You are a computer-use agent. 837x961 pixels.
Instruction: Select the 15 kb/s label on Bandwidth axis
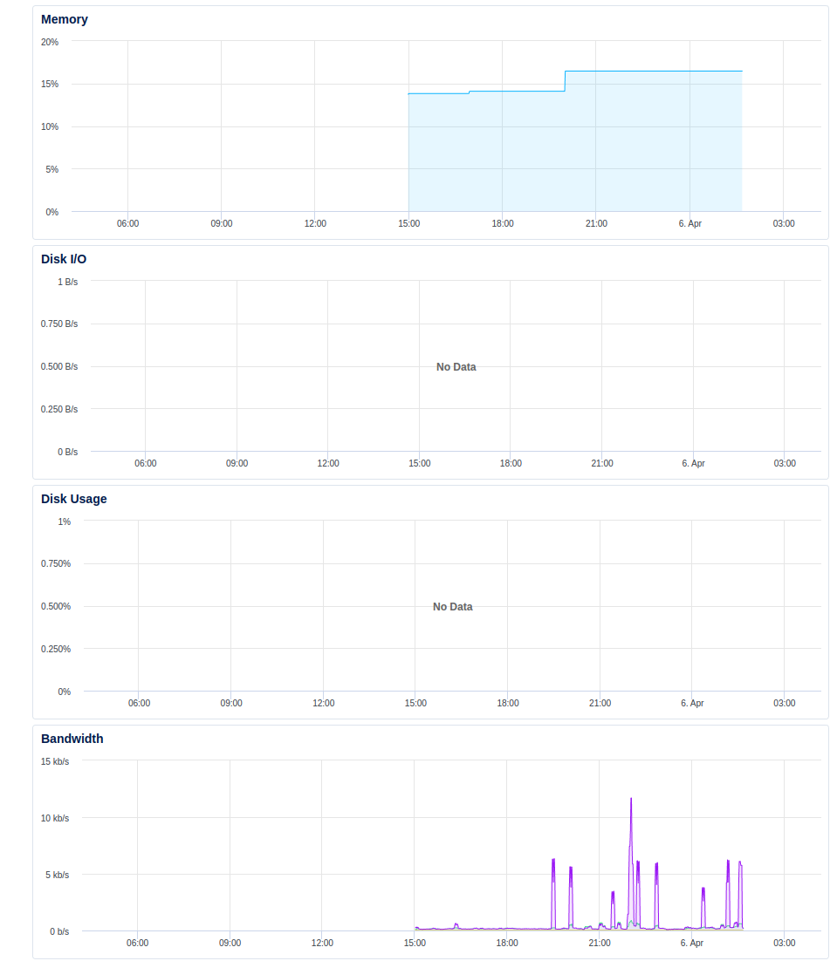(55, 761)
